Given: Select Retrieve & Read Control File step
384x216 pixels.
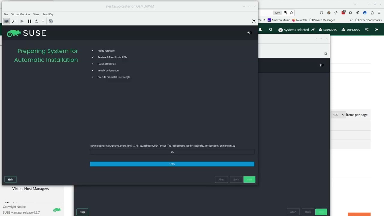Looking at the screenshot, I should pyautogui.click(x=112, y=57).
